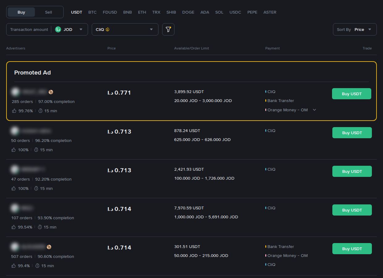Click the thumbs-up icon next to 99.54%

pyautogui.click(x=14, y=227)
